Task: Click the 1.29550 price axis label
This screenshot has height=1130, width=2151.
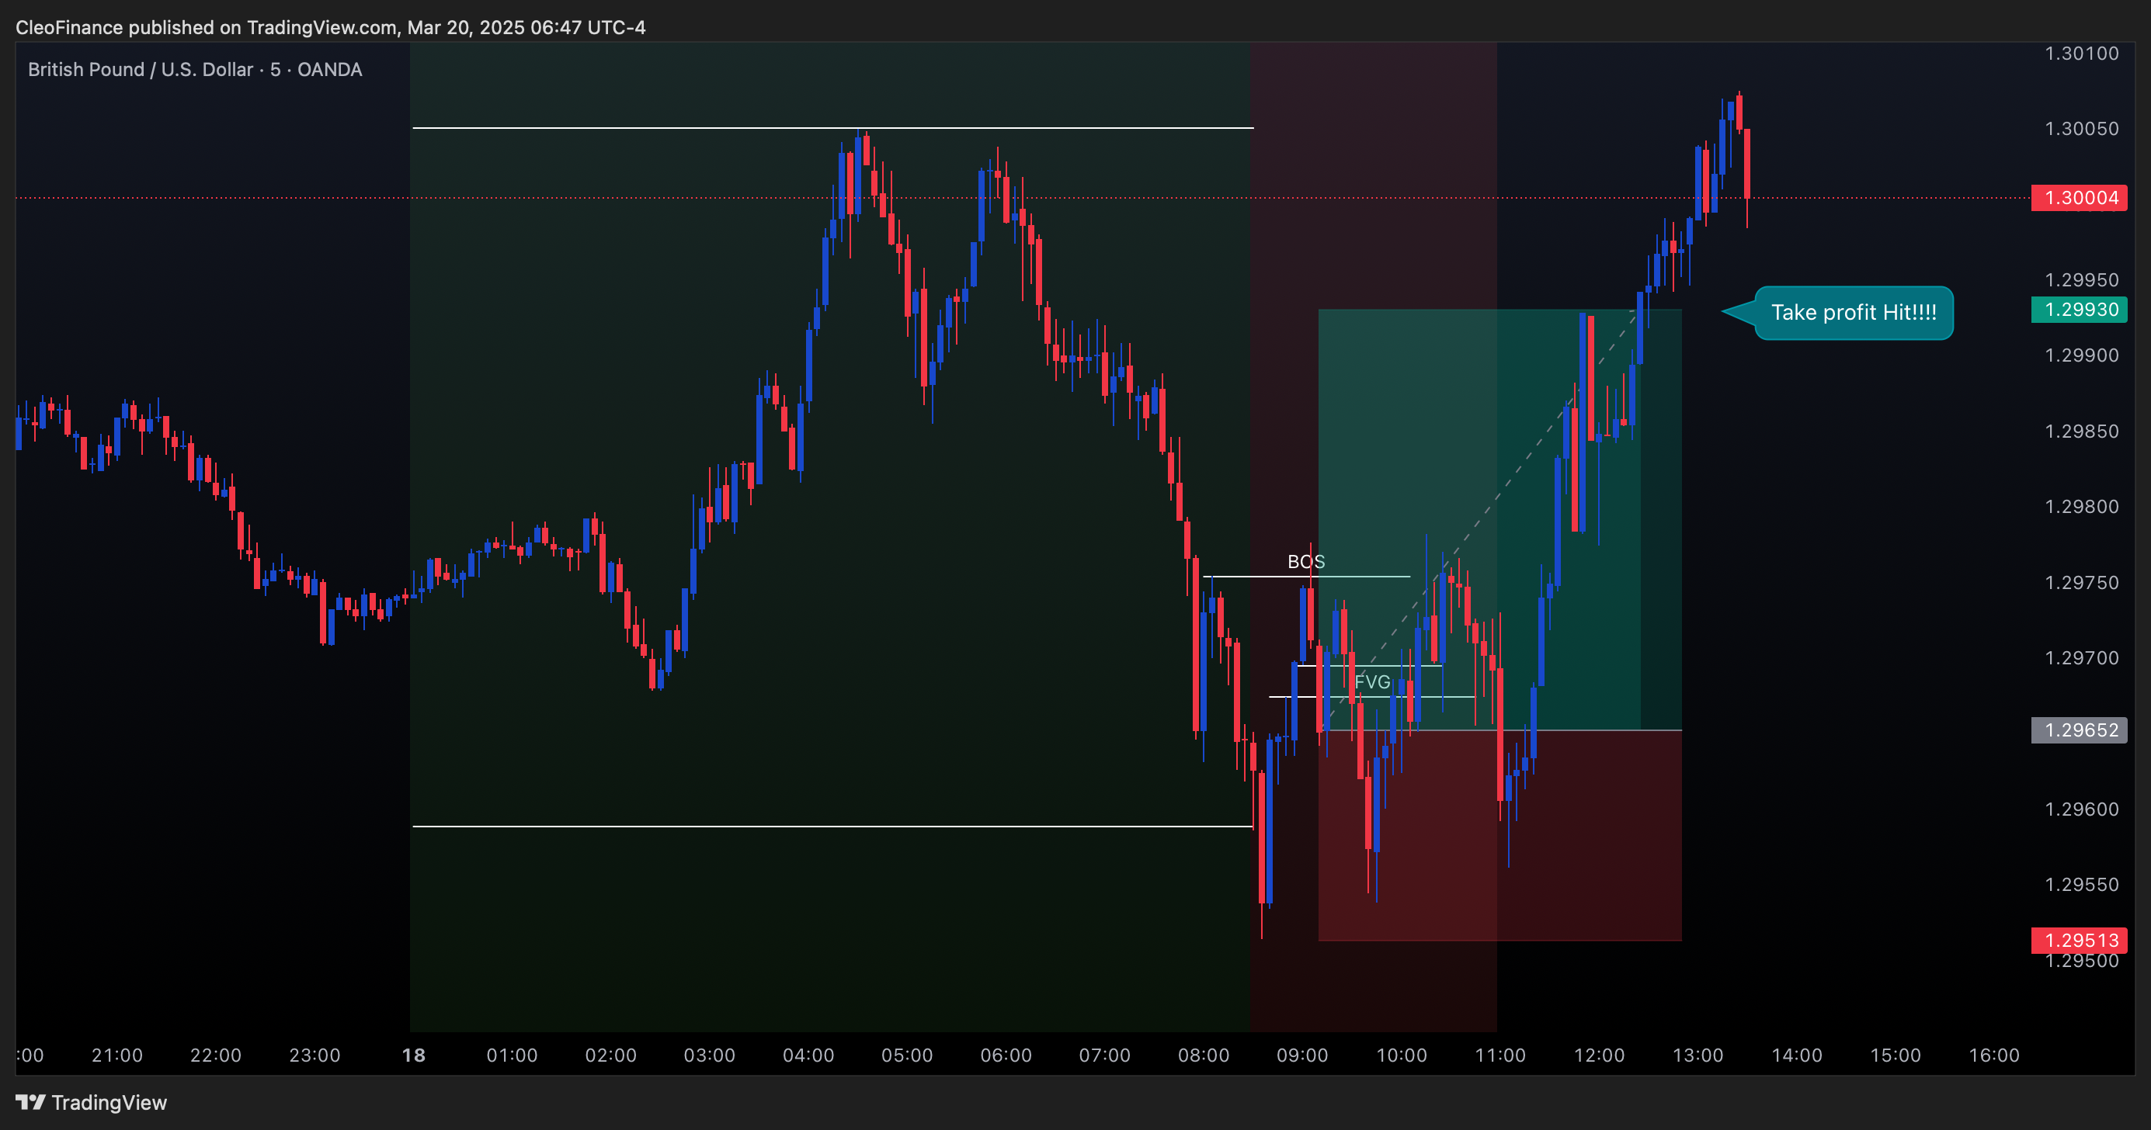Action: click(2081, 885)
